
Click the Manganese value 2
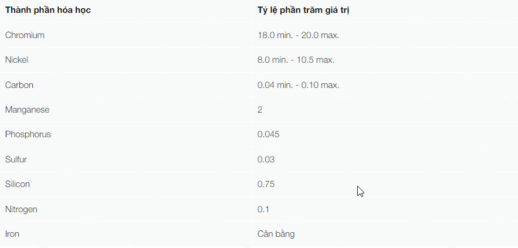click(260, 110)
